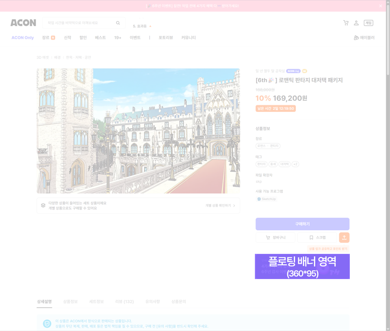390x331 pixels.
Task: Switch to the 상세설명 tab
Action: point(44,301)
